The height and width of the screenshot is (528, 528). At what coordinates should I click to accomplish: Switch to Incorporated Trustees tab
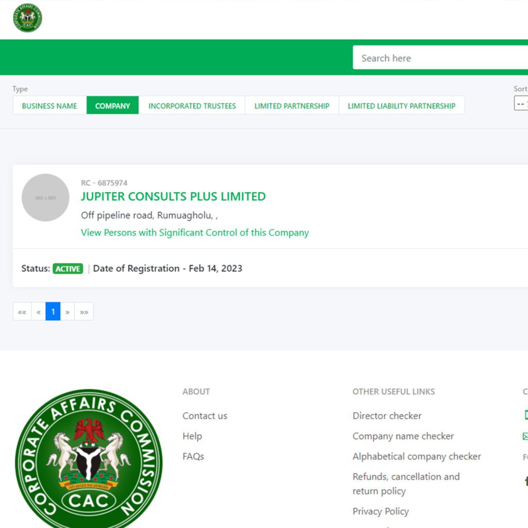pos(192,106)
